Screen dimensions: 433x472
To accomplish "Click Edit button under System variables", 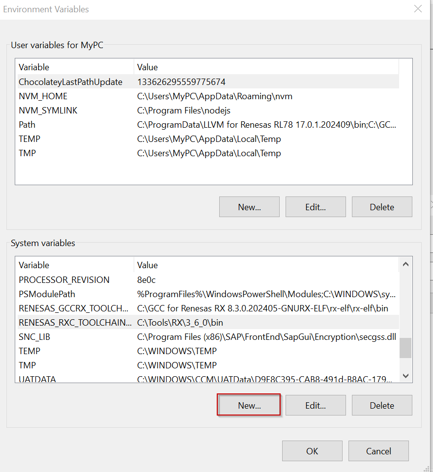I will (x=316, y=405).
